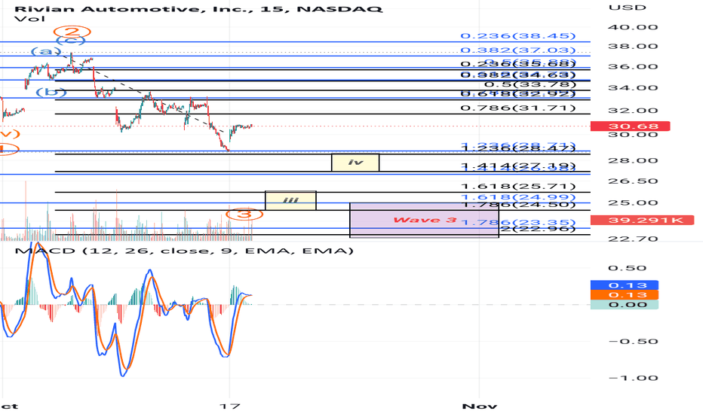The width and height of the screenshot is (703, 414).
Task: Click the 40.00 price axis label
Action: (633, 27)
